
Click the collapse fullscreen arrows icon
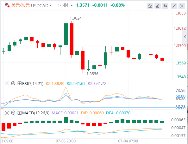(x=174, y=6)
